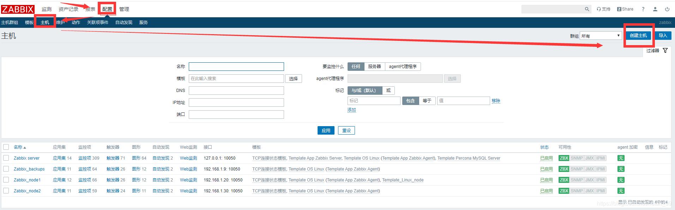Sort hosts by 名称 column
Viewport: 675px width, 210px height.
point(20,147)
